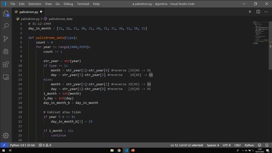
Task: Split the editor to the right
Action: (258, 12)
